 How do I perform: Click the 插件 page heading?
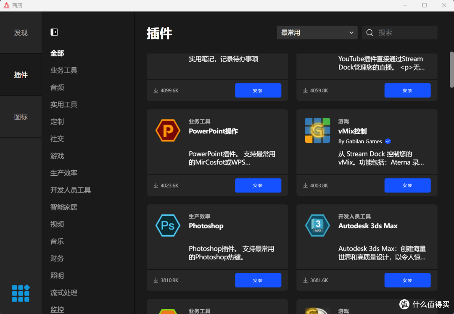pyautogui.click(x=159, y=33)
